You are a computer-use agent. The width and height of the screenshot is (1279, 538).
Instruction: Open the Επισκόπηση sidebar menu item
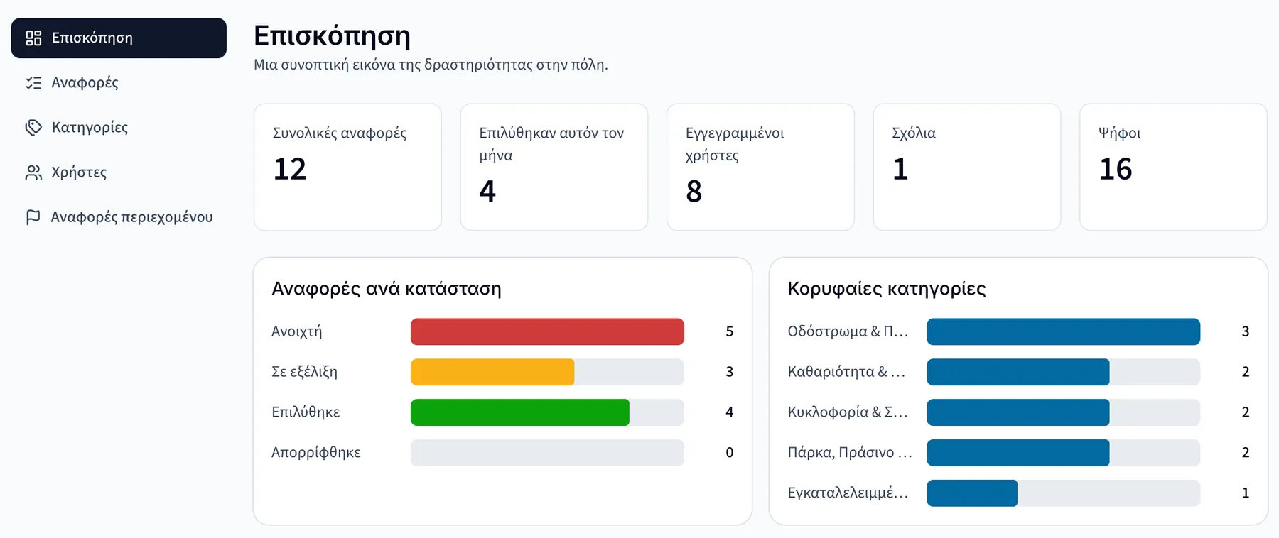click(x=119, y=38)
